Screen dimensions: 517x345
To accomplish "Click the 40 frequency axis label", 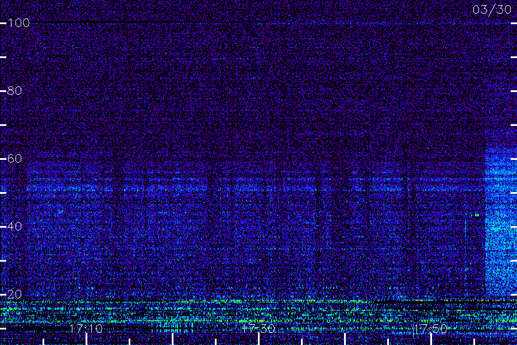I will (14, 226).
